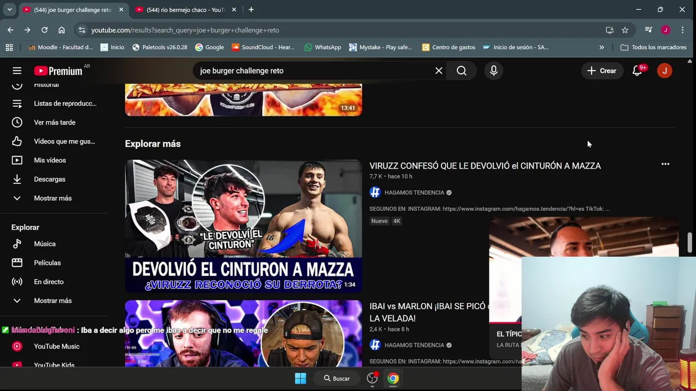Open the apps grid in bookmarks bar

click(9, 47)
